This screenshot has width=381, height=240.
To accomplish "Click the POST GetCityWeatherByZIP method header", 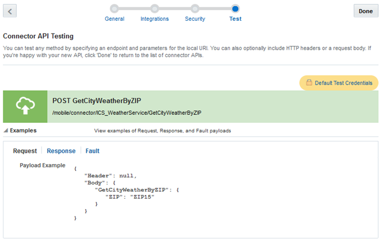I will tap(96, 101).
